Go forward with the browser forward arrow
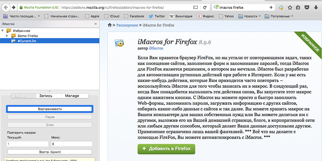Viewport: 322px width, 161px height. [14, 8]
